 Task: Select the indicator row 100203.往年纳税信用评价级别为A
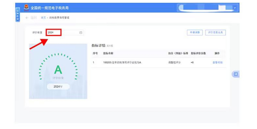(122, 62)
